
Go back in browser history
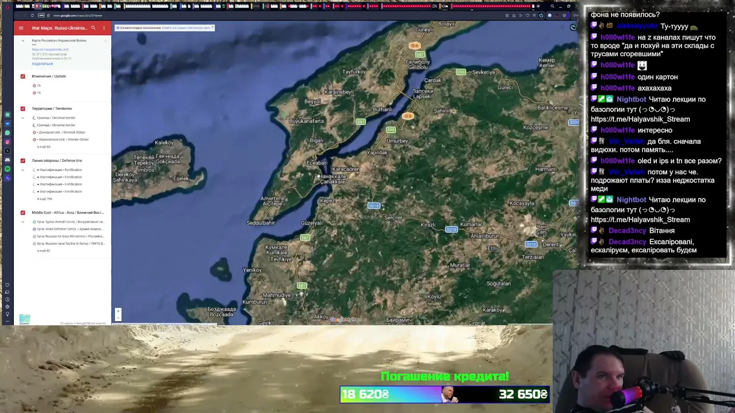(18, 15)
